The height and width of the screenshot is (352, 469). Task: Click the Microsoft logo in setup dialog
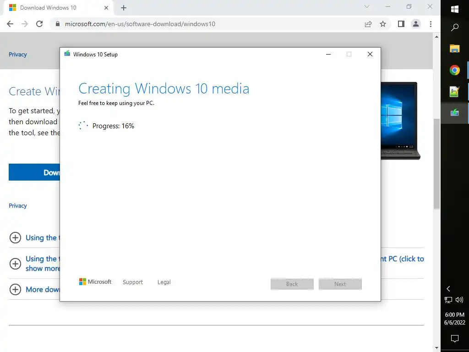point(95,282)
